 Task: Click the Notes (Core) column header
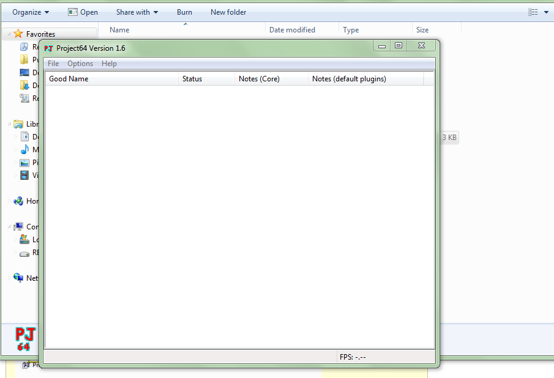pyautogui.click(x=271, y=79)
